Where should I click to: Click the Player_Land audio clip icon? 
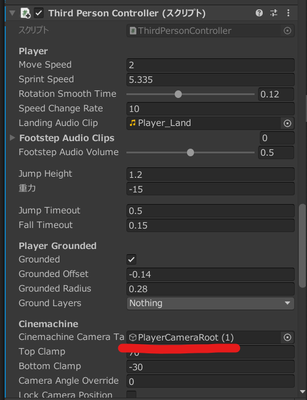(x=132, y=123)
